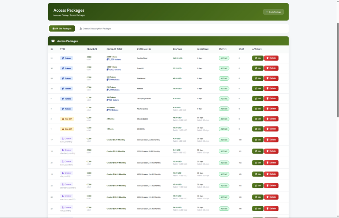Image resolution: width=339 pixels, height=218 pixels.
Task: Click the plus icon on Create Package
Action: [267, 12]
